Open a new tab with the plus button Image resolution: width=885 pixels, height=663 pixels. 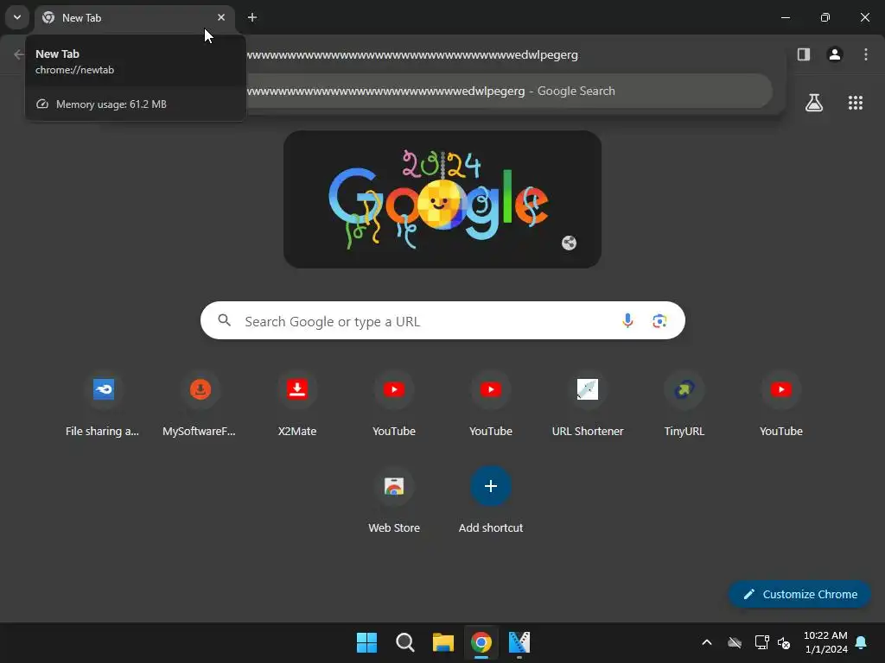(252, 17)
